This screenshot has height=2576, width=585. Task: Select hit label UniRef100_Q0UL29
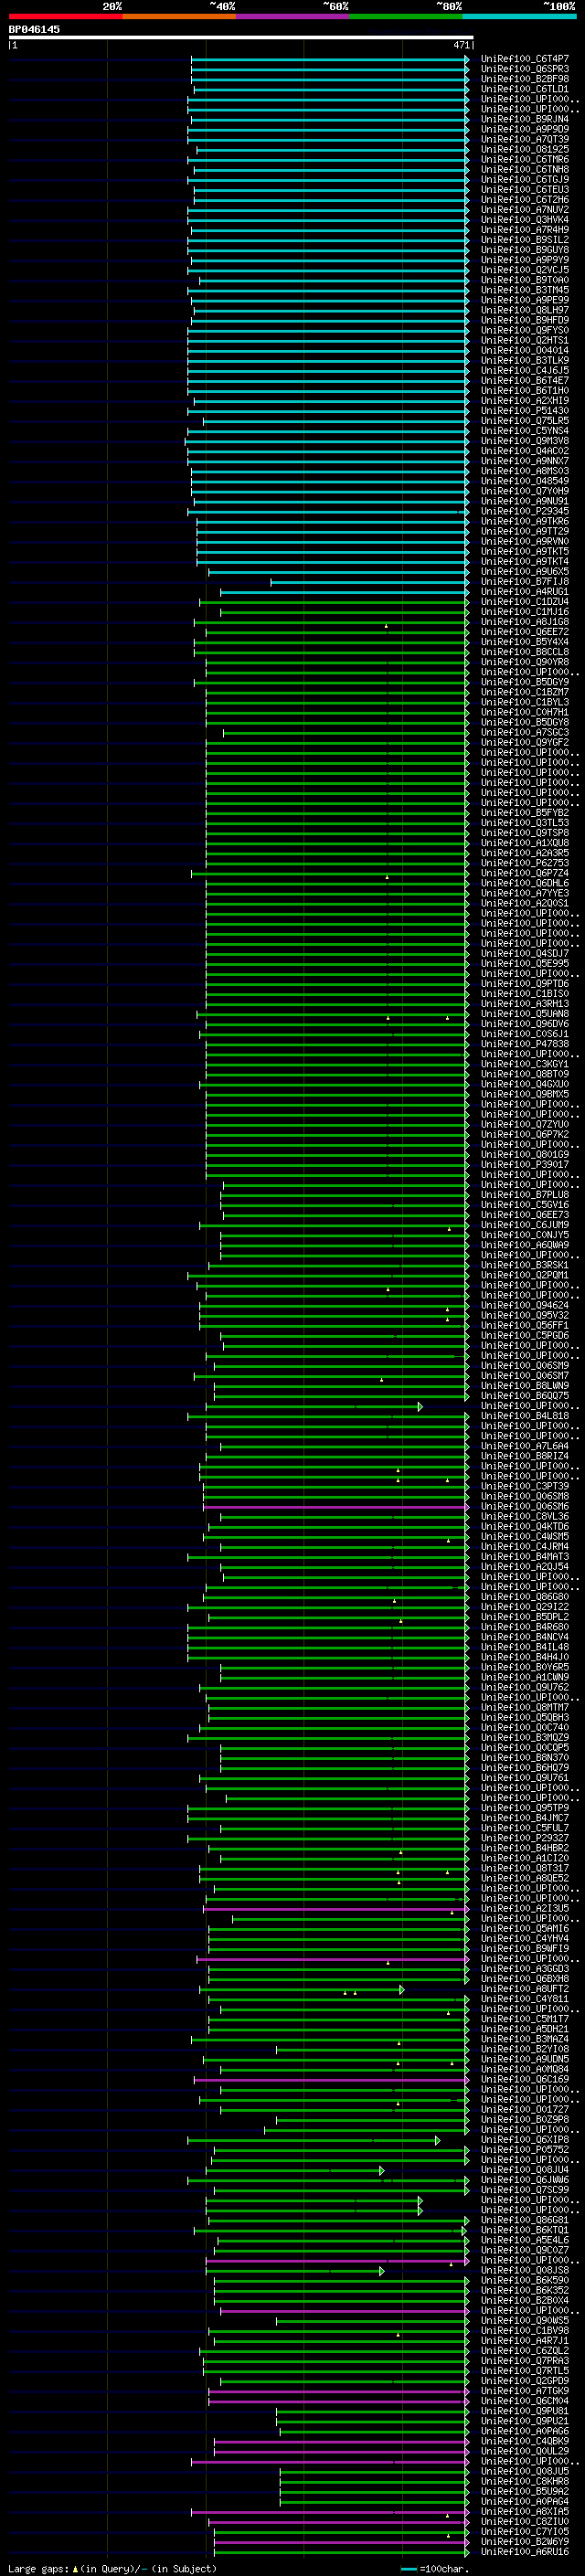click(525, 2450)
